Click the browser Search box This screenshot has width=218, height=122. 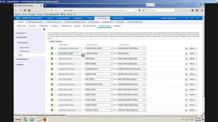click(161, 11)
